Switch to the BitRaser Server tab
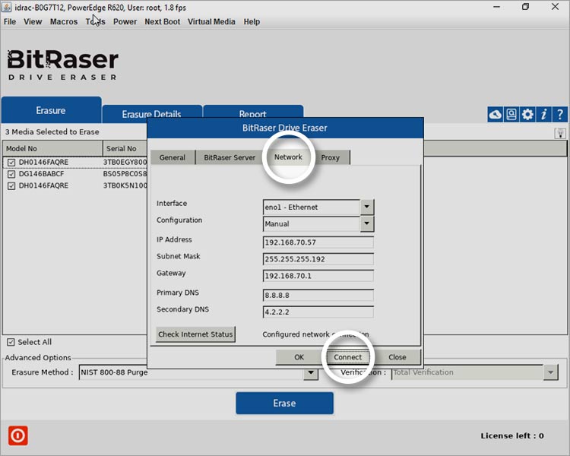Screen dimensions: 570x456 (230, 157)
